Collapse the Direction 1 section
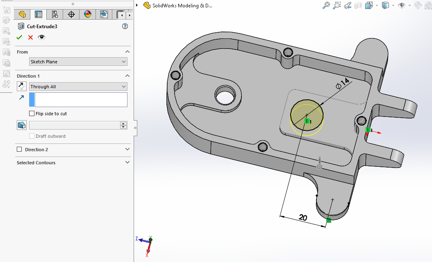 (127, 76)
